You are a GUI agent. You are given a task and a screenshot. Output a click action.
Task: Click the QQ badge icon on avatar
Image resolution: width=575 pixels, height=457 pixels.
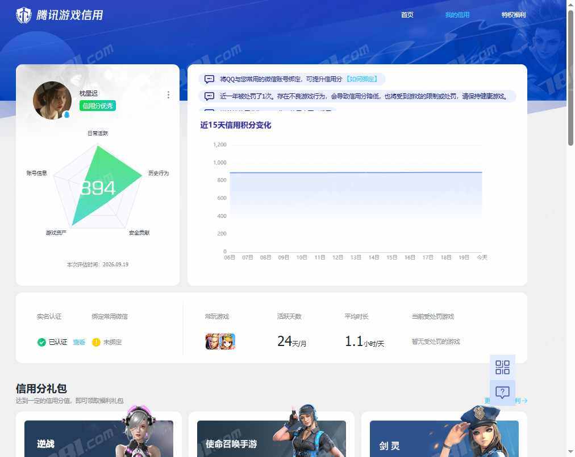[66, 114]
